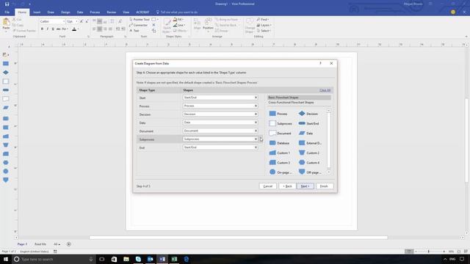Open the File tab
The width and height of the screenshot is (470, 264).
coord(7,12)
